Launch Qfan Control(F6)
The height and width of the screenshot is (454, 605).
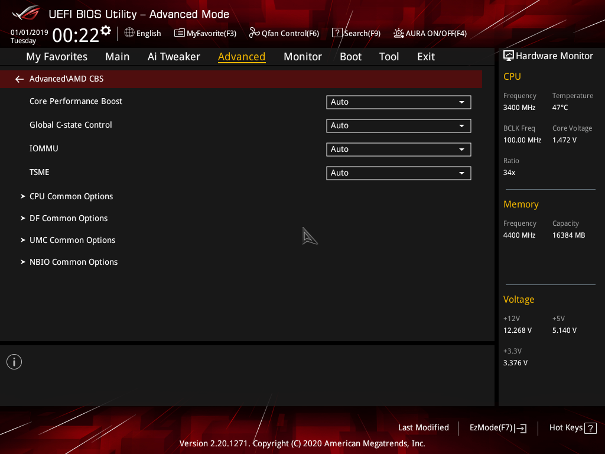coord(284,33)
